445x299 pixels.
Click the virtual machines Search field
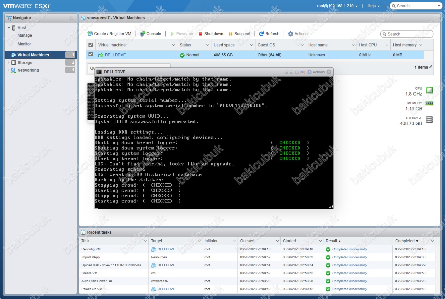pos(407,34)
